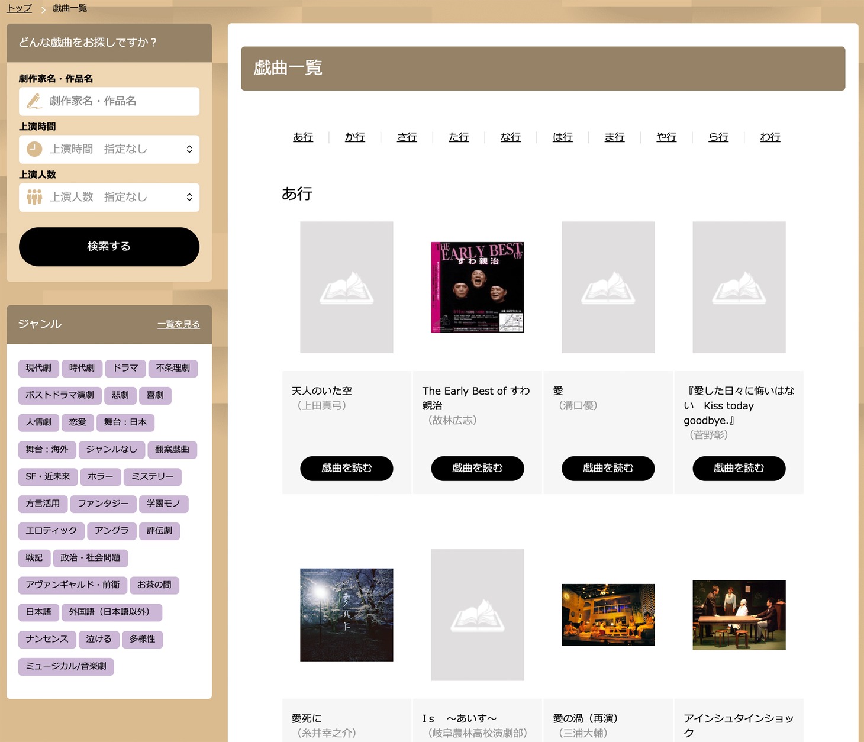The width and height of the screenshot is (864, 742).
Task: Select the 評伝劇 genre tag
Action: click(159, 531)
